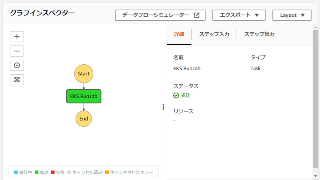The image size is (320, 180).
Task: Center the graph with the target icon
Action: (x=17, y=65)
